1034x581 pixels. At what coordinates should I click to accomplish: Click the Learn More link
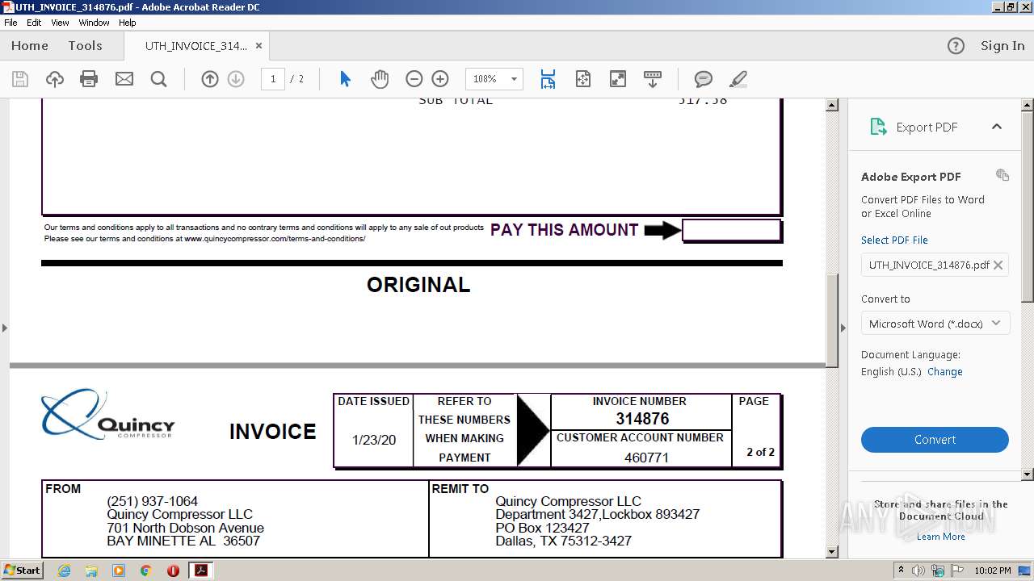(x=940, y=537)
